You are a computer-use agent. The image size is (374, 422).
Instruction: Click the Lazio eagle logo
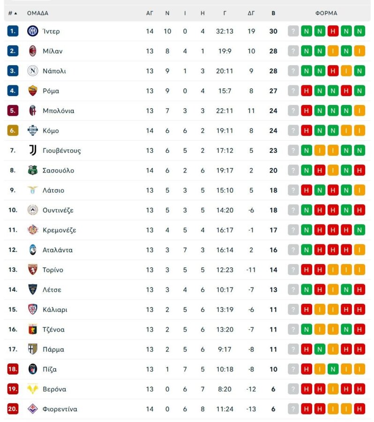point(31,190)
